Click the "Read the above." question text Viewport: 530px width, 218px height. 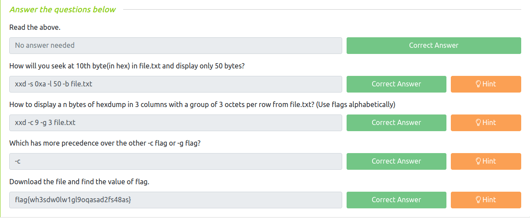(x=35, y=27)
